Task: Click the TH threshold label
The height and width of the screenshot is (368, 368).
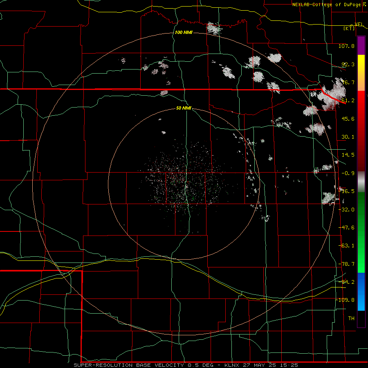Action: (x=351, y=319)
